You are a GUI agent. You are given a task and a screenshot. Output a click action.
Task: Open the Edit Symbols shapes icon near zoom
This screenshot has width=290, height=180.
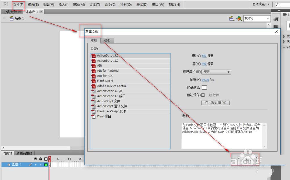239,18
